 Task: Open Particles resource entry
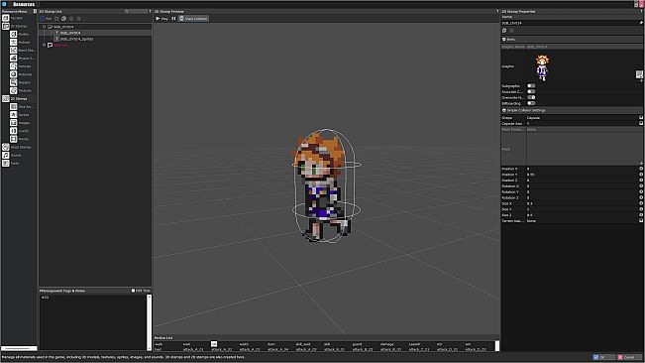(x=21, y=66)
